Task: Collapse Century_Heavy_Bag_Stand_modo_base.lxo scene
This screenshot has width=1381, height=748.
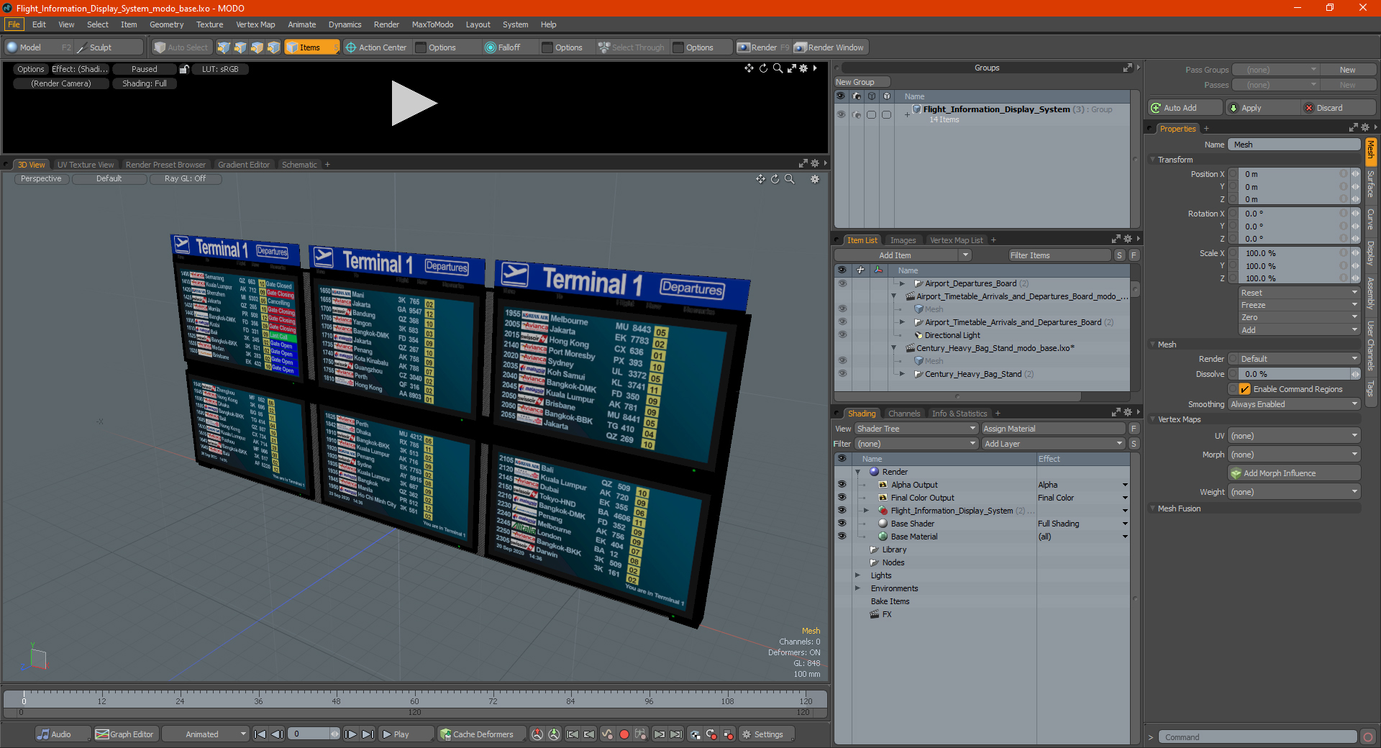Action: coord(894,348)
